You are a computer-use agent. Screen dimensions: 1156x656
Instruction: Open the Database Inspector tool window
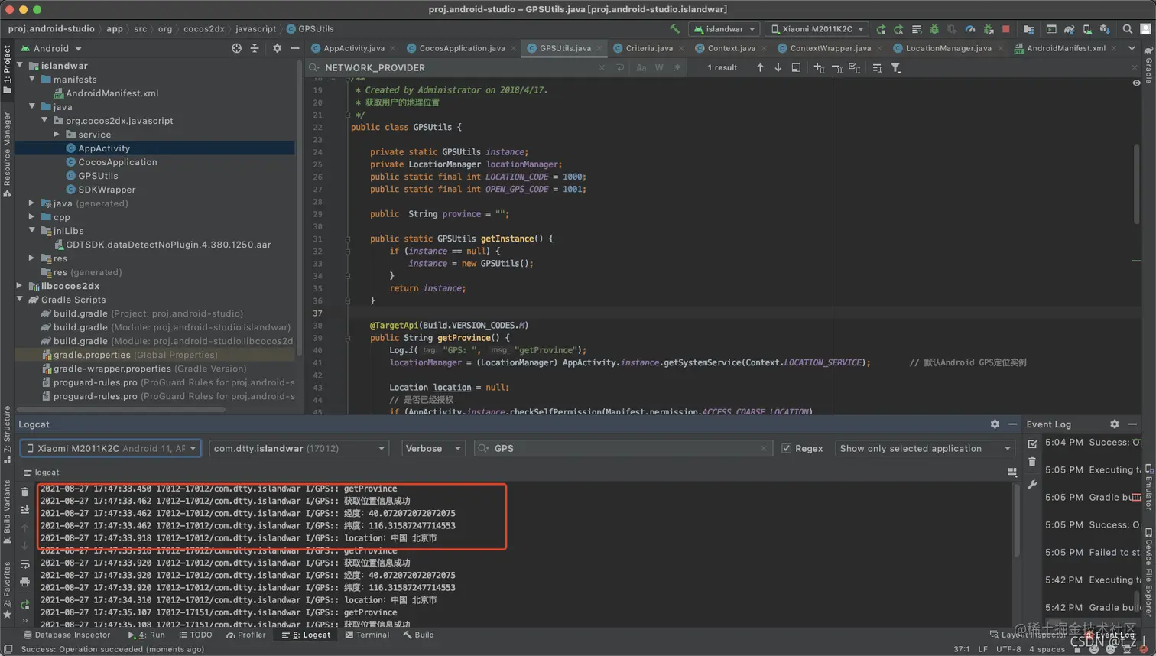[67, 635]
